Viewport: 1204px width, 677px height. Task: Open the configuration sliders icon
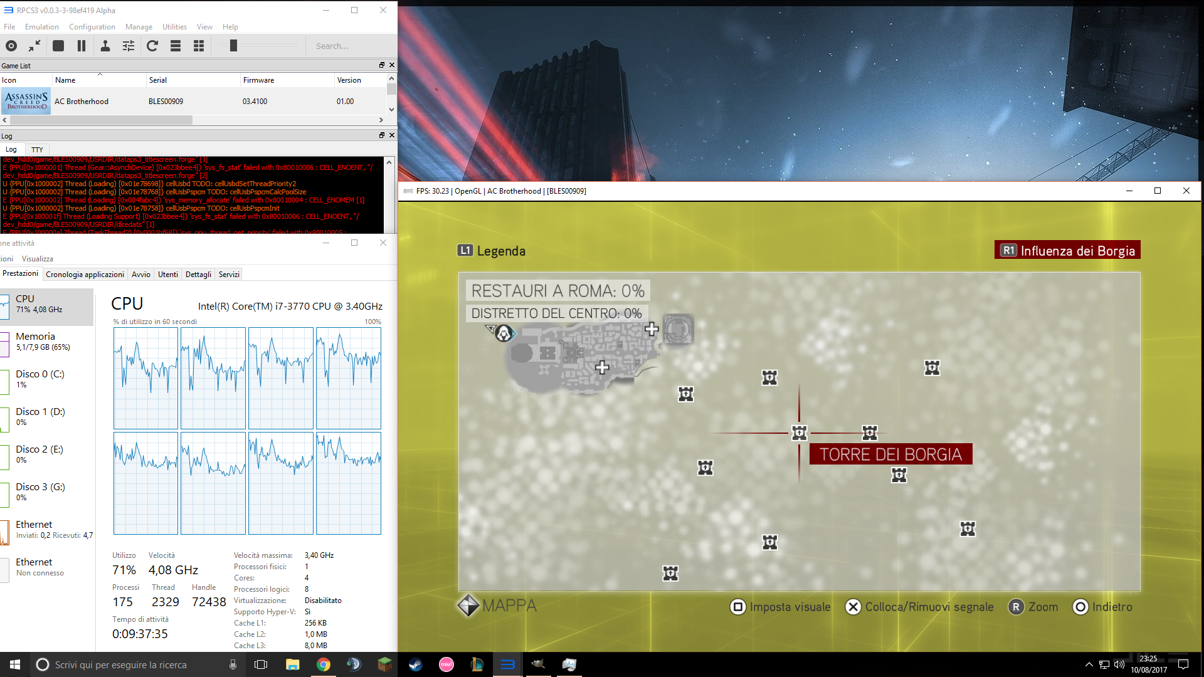pos(129,46)
